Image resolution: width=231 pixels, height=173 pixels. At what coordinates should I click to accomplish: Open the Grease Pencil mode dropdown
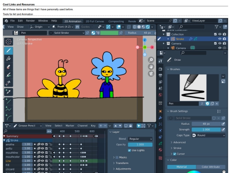[x=28, y=126]
